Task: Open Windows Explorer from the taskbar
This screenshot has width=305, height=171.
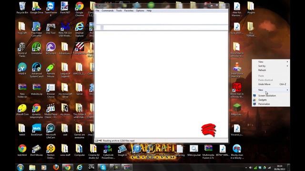Action: (x=32, y=167)
